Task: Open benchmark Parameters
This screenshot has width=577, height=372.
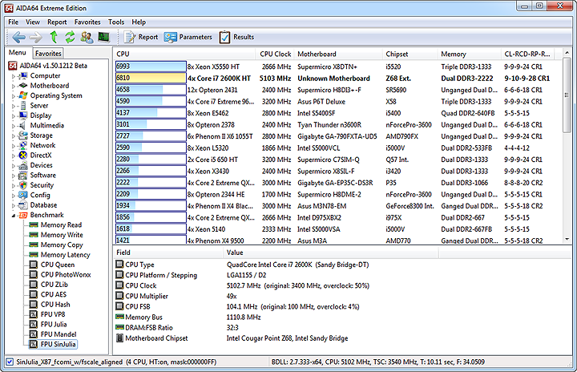Action: pos(188,37)
